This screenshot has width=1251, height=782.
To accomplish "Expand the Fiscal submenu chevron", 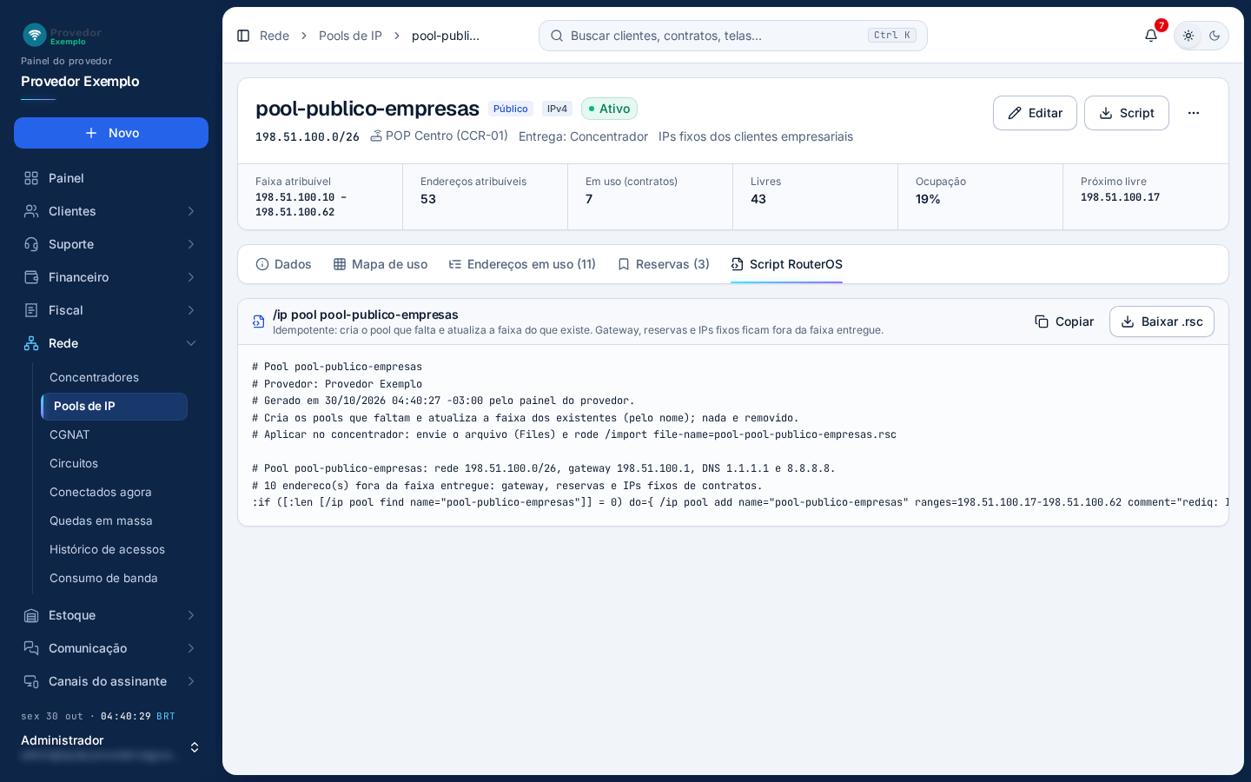I will click(x=191, y=310).
